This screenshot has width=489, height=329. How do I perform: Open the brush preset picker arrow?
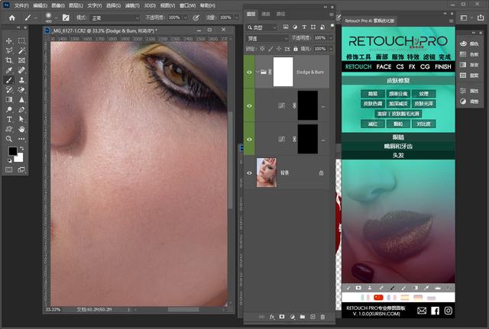click(x=56, y=18)
